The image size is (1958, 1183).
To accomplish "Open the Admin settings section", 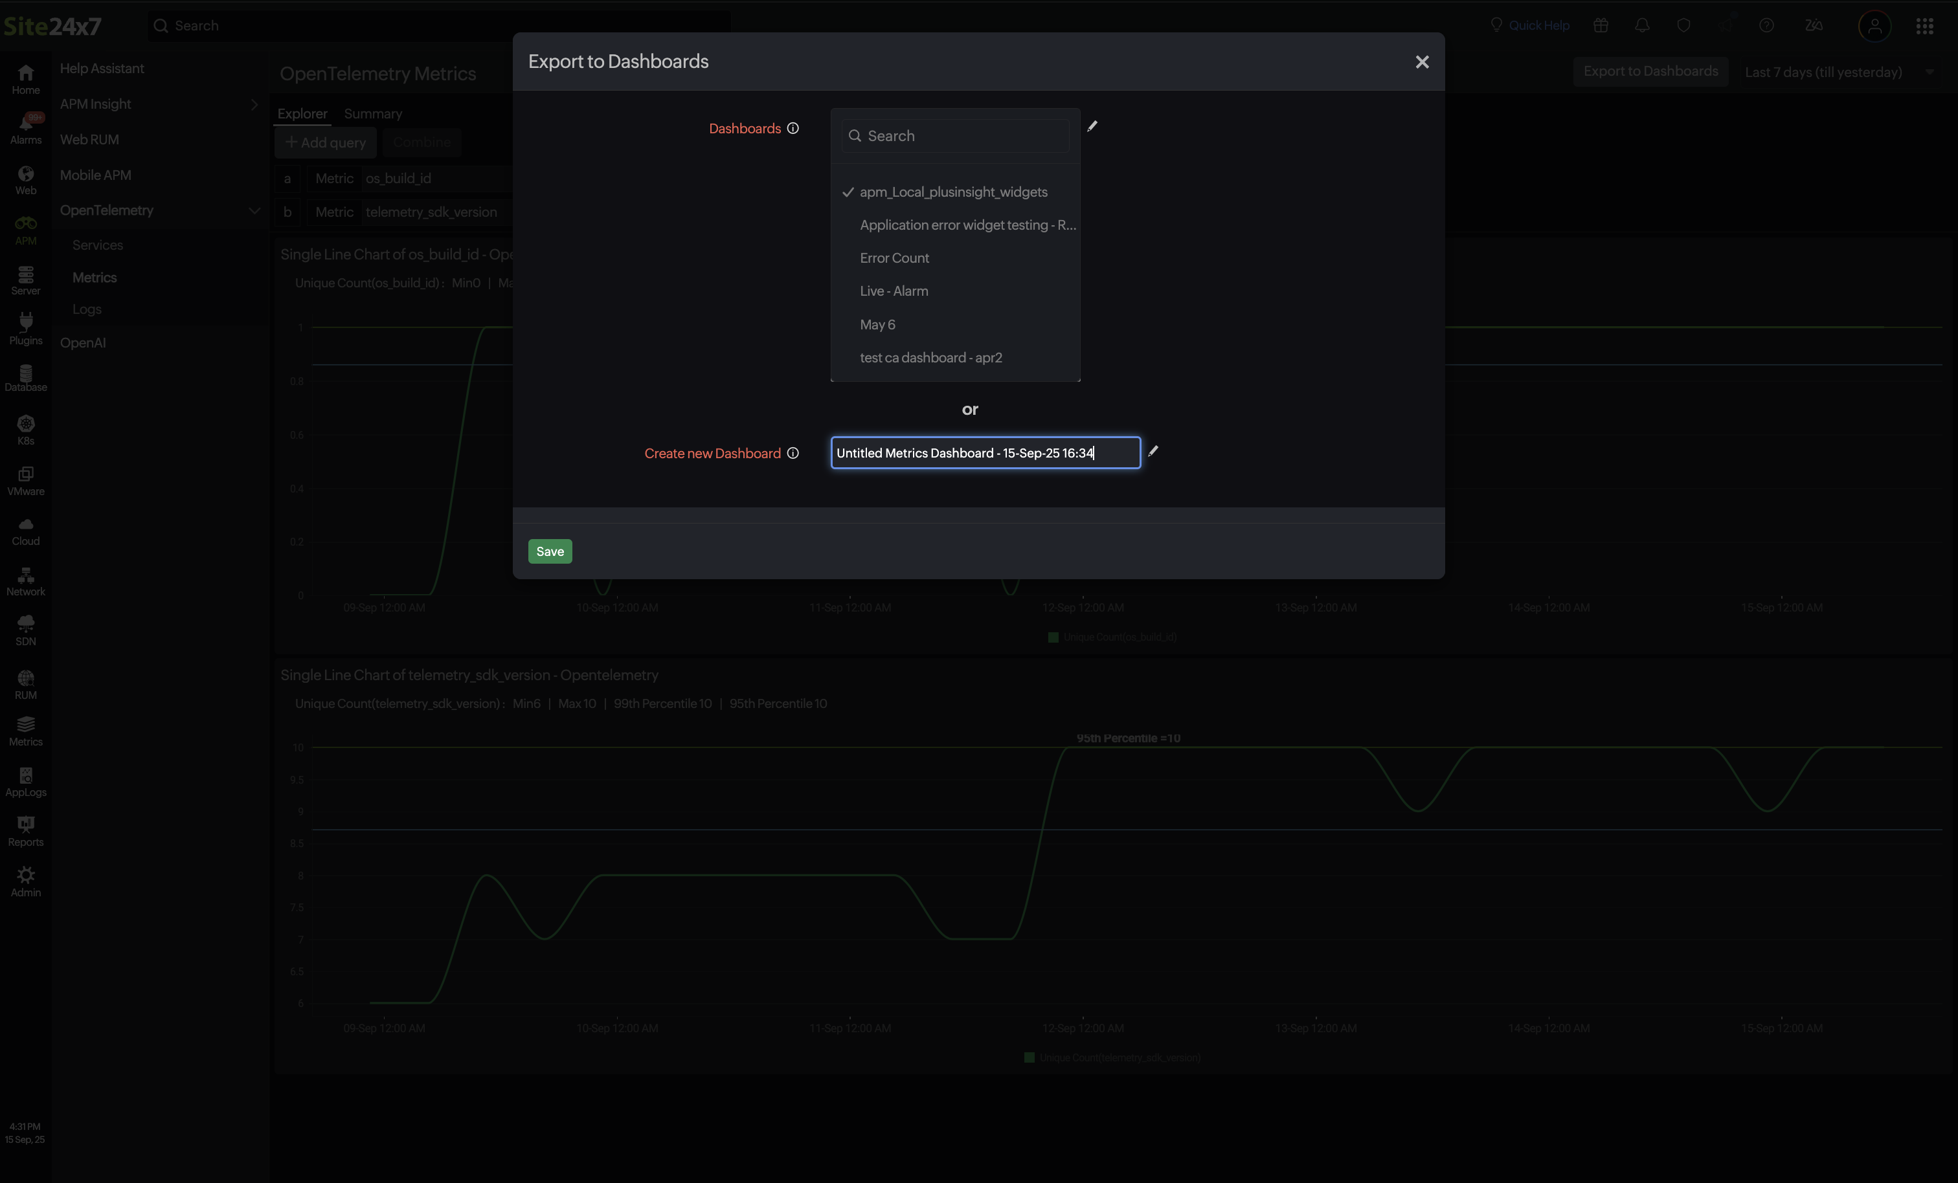I will 25,880.
